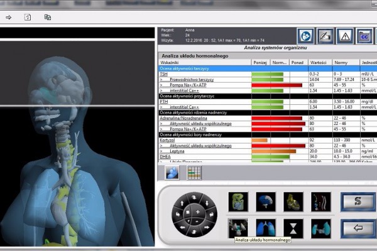This screenshot has height=251, width=377.
Task: Open the lungs analysis icon
Action: pyautogui.click(x=265, y=227)
